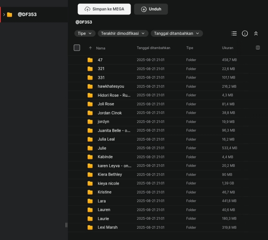This screenshot has width=268, height=240.
Task: Open the jordyn folder name
Action: click(103, 122)
